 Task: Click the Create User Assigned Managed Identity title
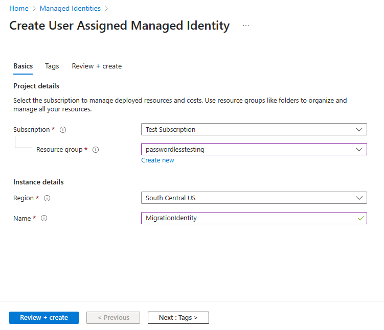tap(119, 26)
